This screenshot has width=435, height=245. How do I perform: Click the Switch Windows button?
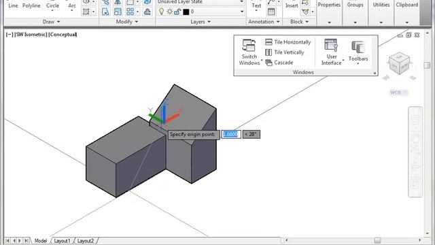pyautogui.click(x=249, y=52)
